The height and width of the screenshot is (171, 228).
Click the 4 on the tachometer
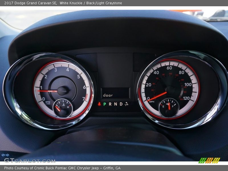click(x=68, y=70)
